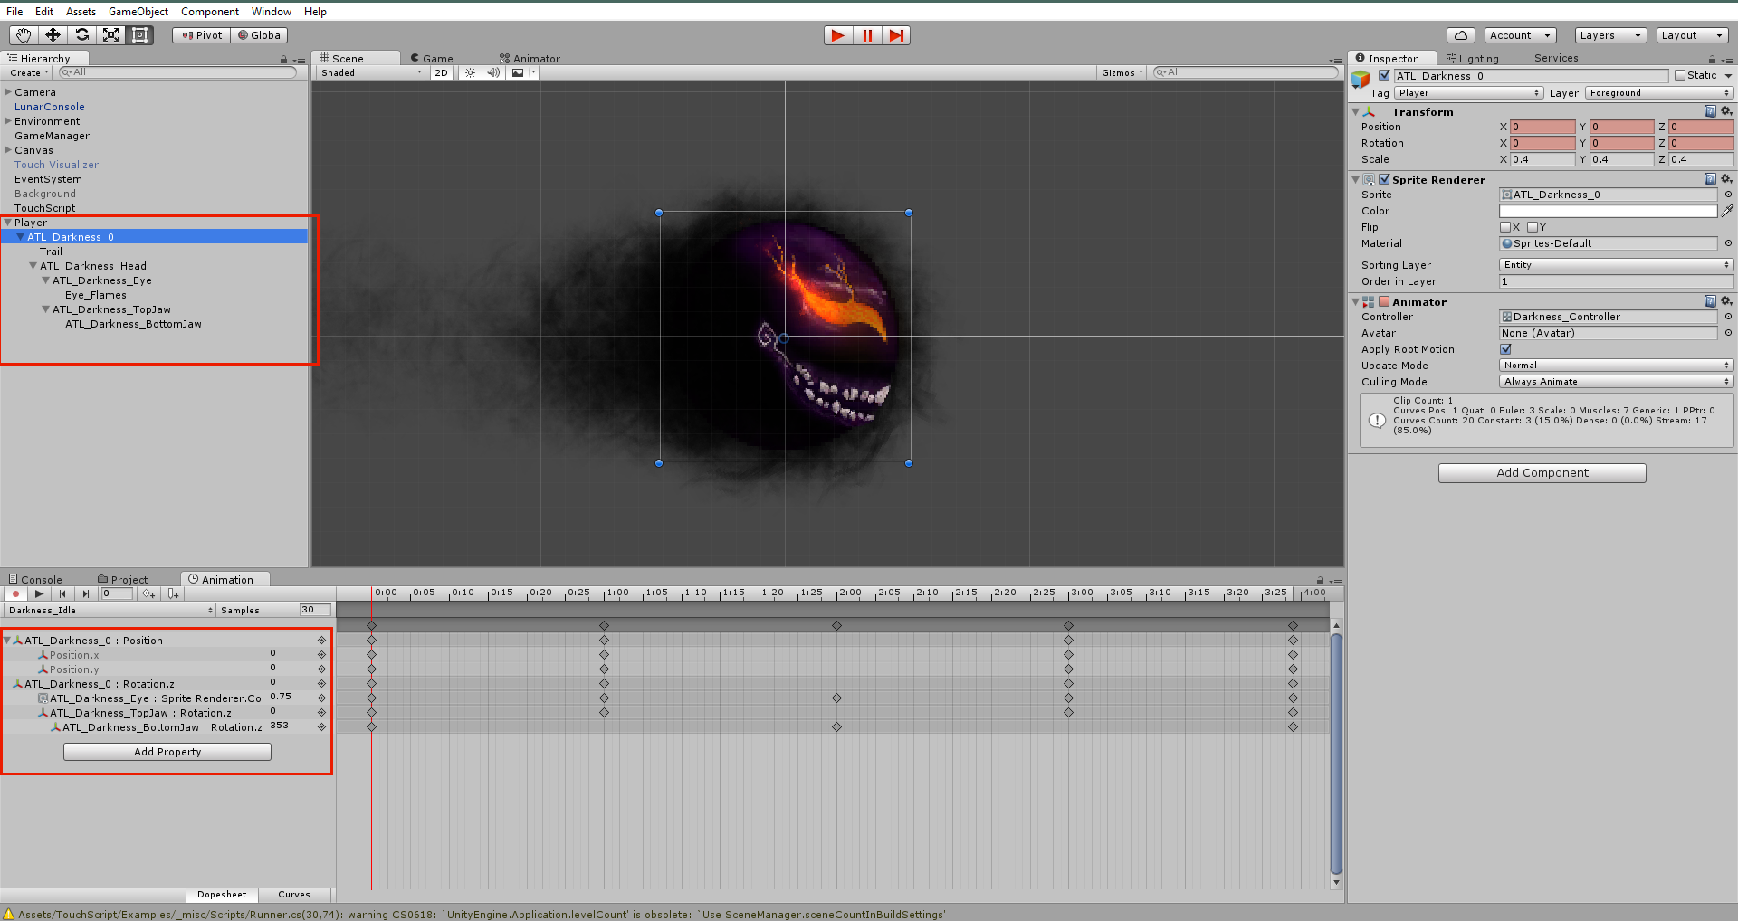The width and height of the screenshot is (1738, 921).
Task: Click the editor Pause button
Action: click(867, 35)
